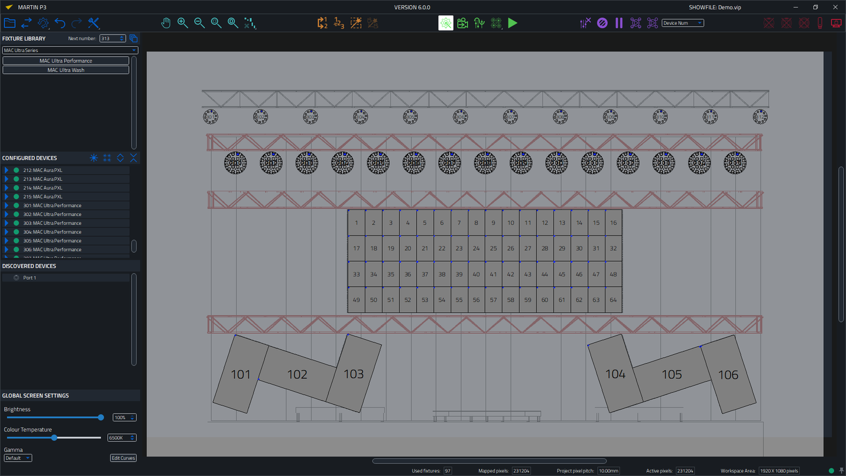The width and height of the screenshot is (846, 476).
Task: Click the blue swap arrows toolbar icon
Action: tap(26, 23)
